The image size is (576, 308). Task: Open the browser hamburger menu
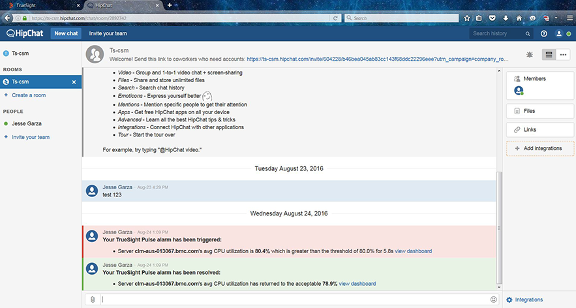click(569, 18)
